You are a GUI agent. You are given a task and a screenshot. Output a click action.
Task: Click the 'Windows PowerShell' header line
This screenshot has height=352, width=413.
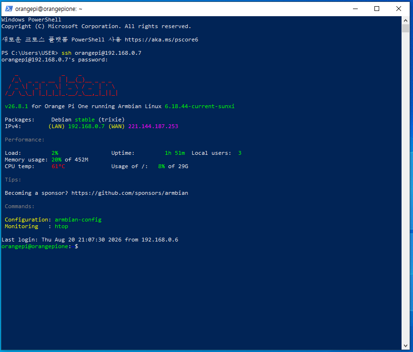[31, 20]
